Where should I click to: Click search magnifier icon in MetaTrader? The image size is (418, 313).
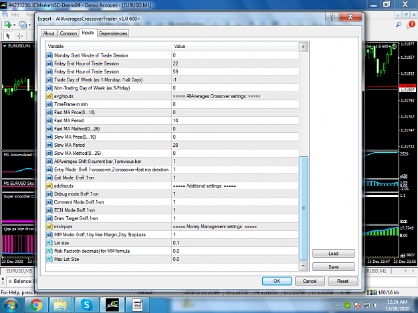click(x=399, y=25)
